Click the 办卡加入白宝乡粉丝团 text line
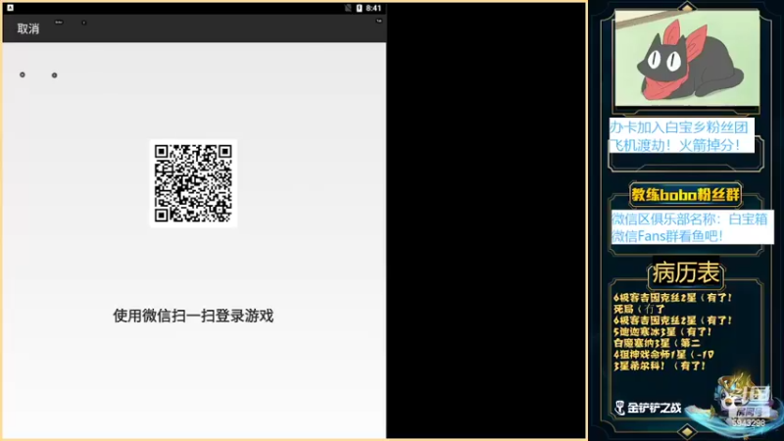This screenshot has width=784, height=441. (x=678, y=127)
